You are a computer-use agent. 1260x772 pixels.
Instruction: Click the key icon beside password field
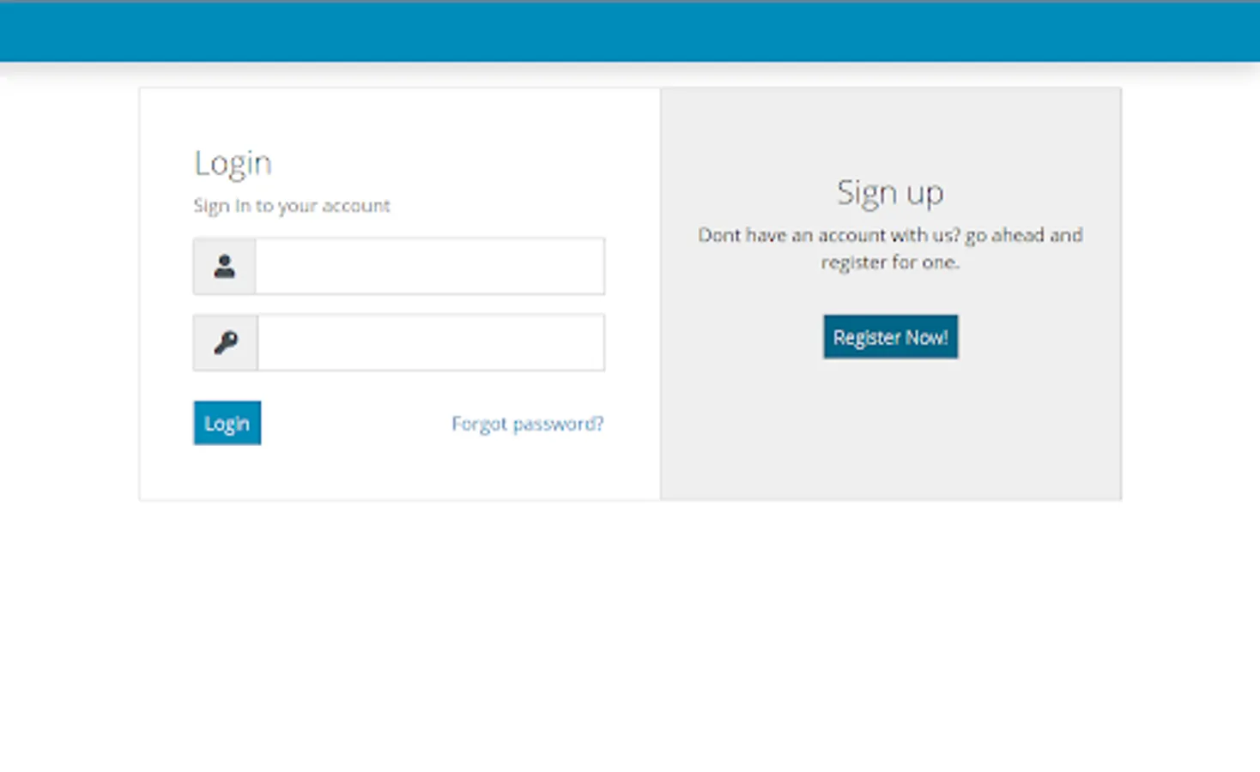pyautogui.click(x=225, y=342)
